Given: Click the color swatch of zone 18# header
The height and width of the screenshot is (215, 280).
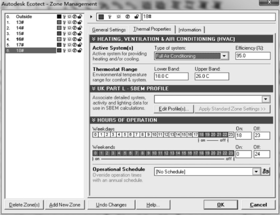Looking at the screenshot, I should (x=101, y=17).
